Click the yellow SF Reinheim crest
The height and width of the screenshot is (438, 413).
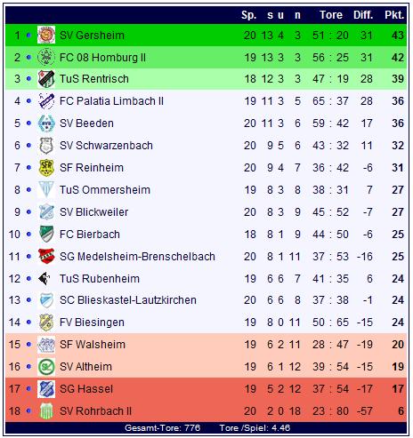click(46, 168)
